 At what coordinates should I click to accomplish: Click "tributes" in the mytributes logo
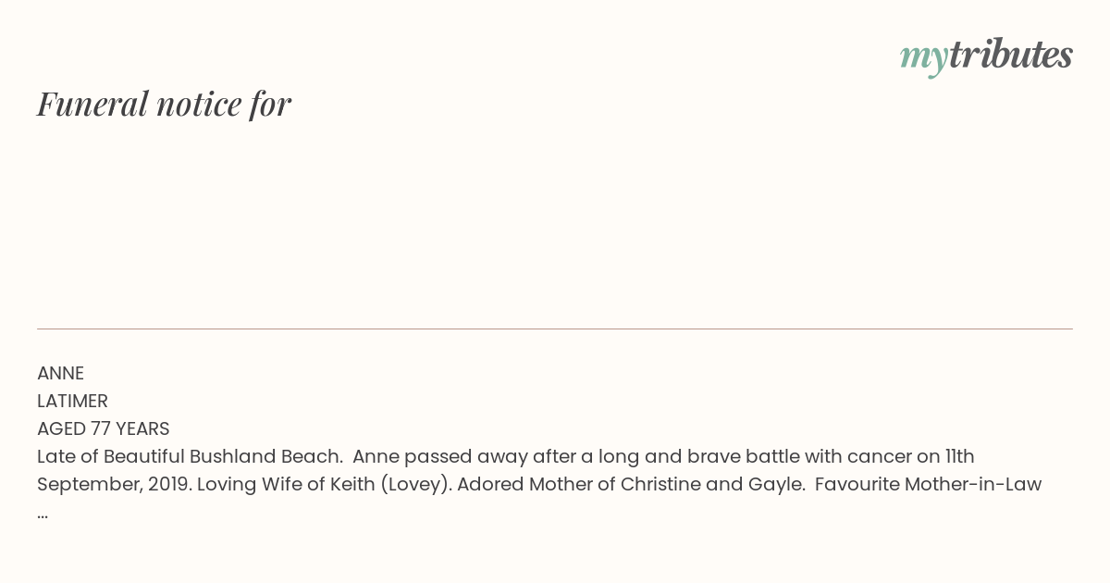coord(1010,55)
